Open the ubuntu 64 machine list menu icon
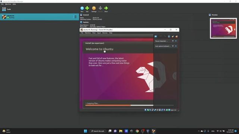This screenshot has width=239, height=134. [x=75, y=17]
